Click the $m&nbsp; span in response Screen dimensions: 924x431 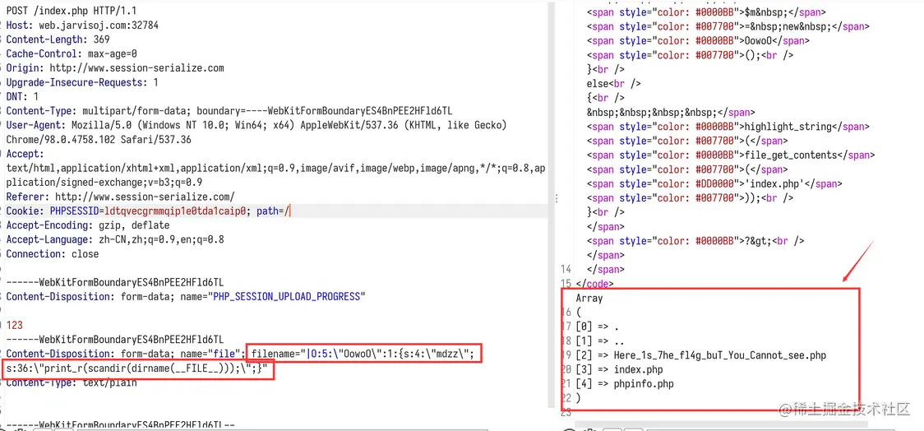[706, 12]
